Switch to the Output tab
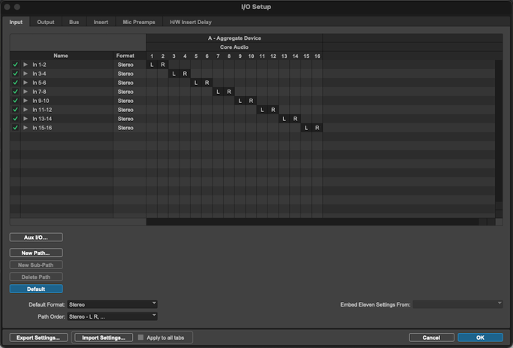The image size is (513, 348). 46,23
